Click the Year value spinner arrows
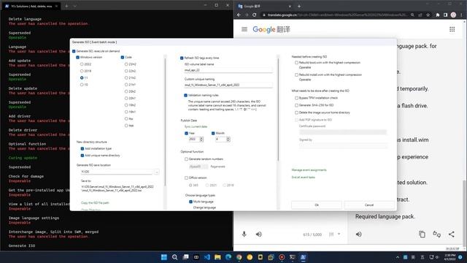The width and height of the screenshot is (467, 263). (201, 140)
